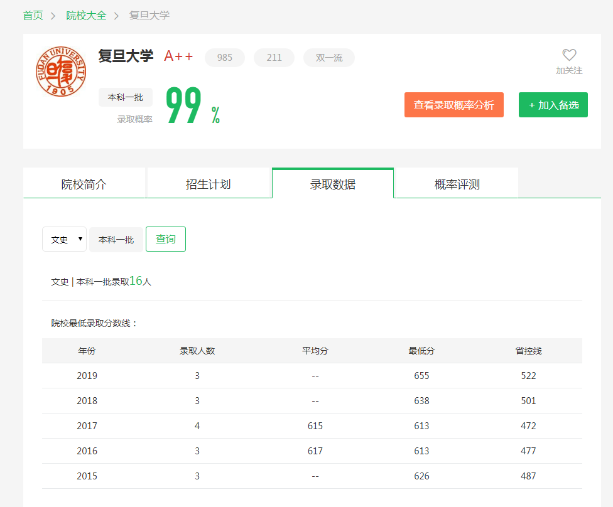Click the 录取人数 column header
This screenshot has height=507, width=613.
pos(197,351)
